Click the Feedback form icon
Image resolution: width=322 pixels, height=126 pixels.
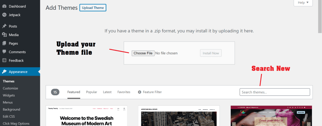[4, 60]
